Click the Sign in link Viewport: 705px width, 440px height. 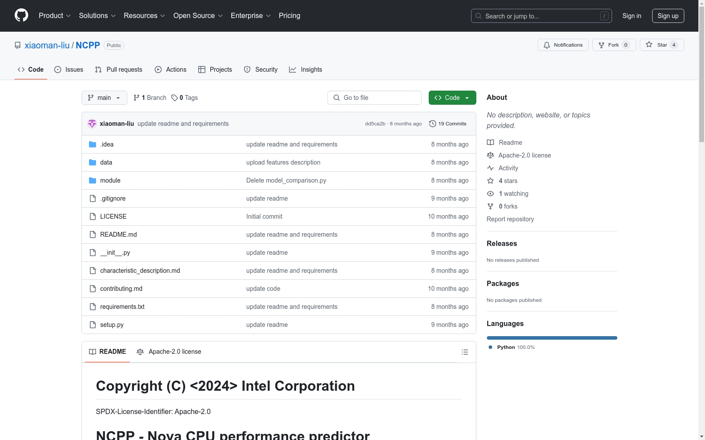click(x=632, y=16)
